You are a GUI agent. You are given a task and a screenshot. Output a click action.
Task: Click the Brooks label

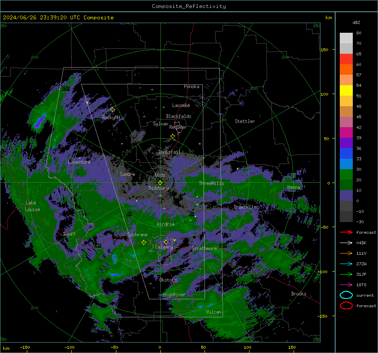point(299,294)
